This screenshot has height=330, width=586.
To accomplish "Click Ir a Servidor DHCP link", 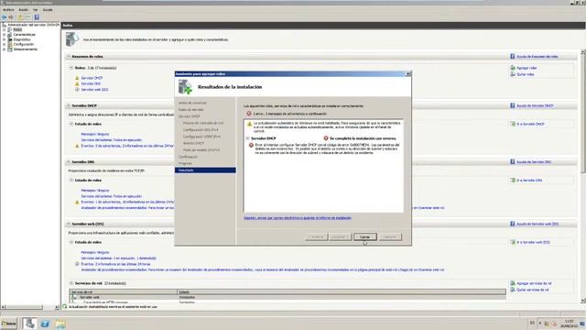I will point(530,124).
